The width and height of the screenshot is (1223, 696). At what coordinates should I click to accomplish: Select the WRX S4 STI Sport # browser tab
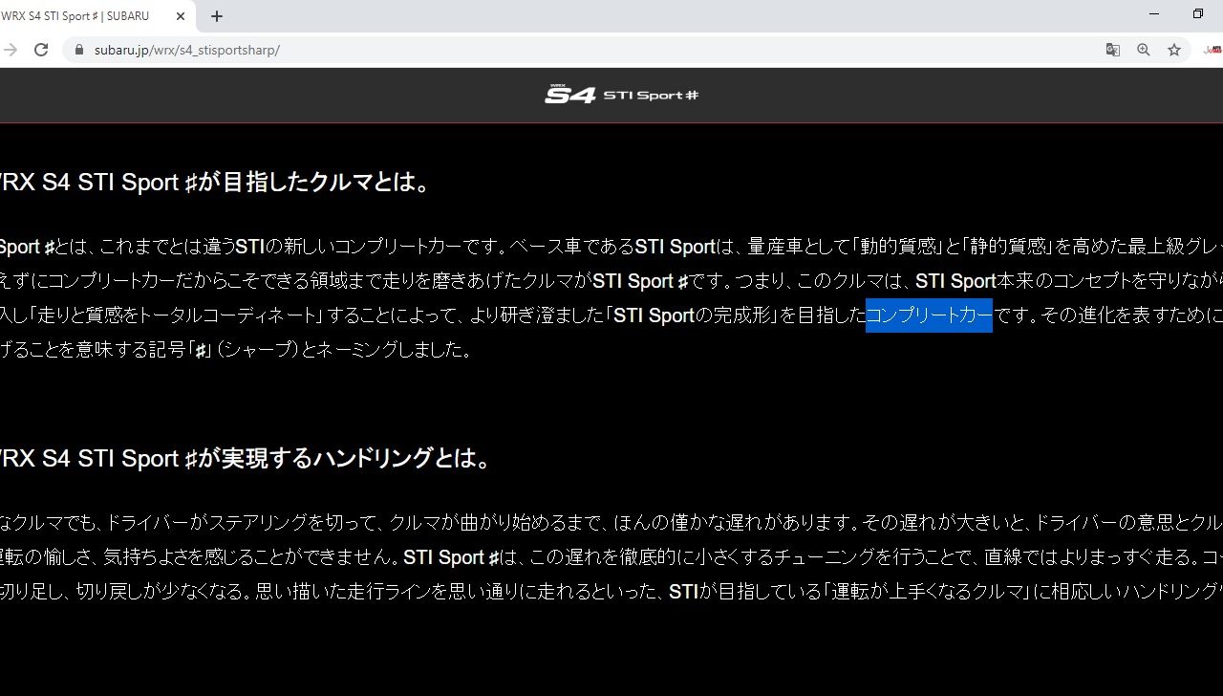click(x=76, y=16)
